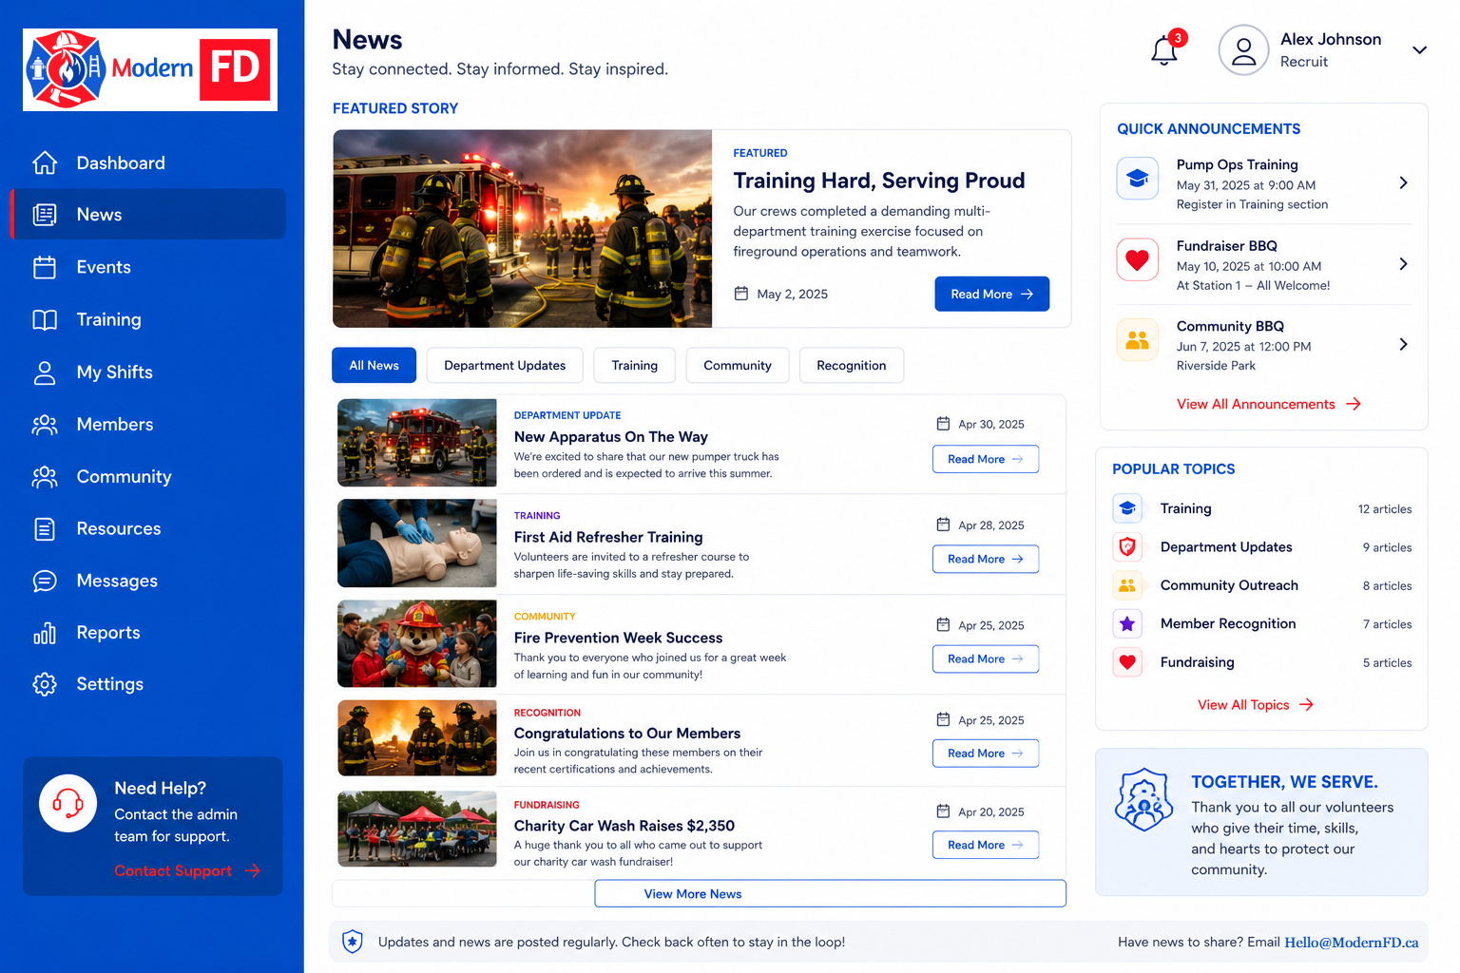Image resolution: width=1460 pixels, height=973 pixels.
Task: Open Reports in the sidebar
Action: pyautogui.click(x=148, y=633)
